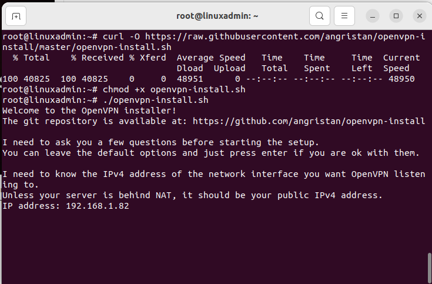Image resolution: width=432 pixels, height=284 pixels.
Task: Click the vertical scrollbar thumb
Action: point(429,268)
